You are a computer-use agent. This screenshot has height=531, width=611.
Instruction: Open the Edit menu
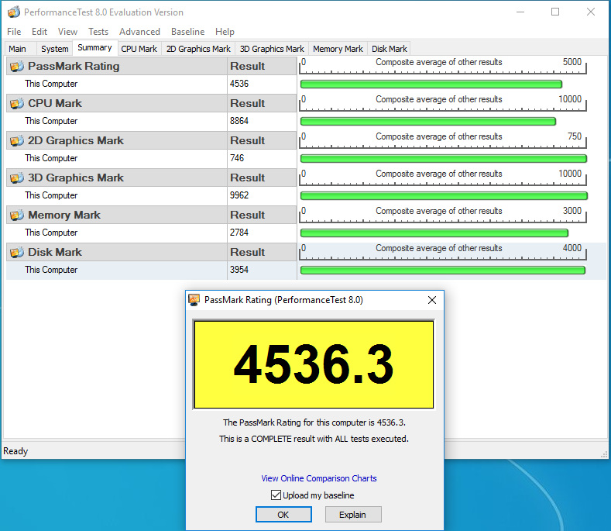click(39, 32)
